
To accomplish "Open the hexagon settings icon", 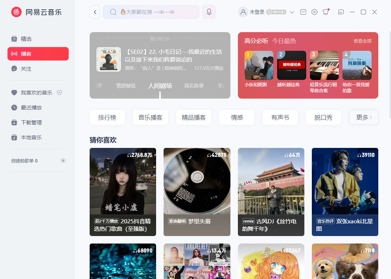I will 314,12.
